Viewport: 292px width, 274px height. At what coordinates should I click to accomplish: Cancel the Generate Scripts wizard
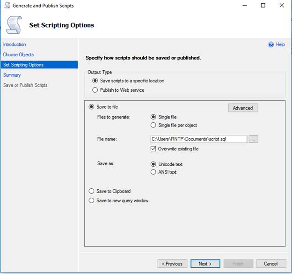click(x=271, y=264)
